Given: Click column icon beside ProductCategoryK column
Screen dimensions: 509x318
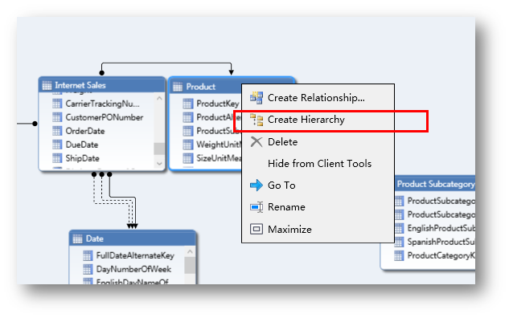Looking at the screenshot, I should pyautogui.click(x=399, y=255).
